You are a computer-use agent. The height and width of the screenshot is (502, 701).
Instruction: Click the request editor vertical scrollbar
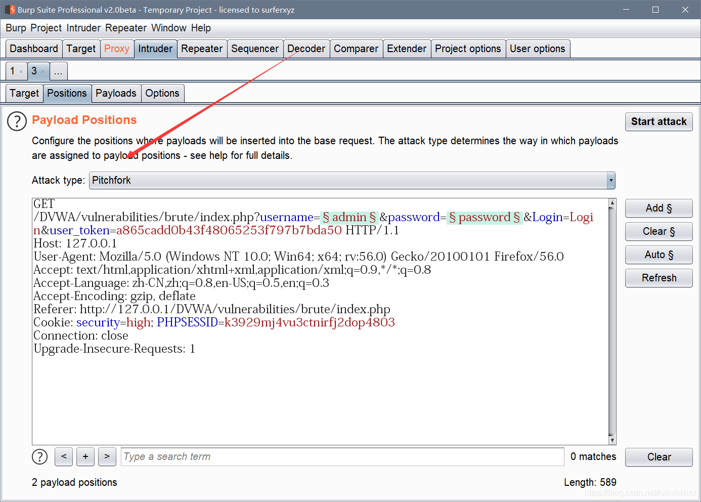[612, 321]
